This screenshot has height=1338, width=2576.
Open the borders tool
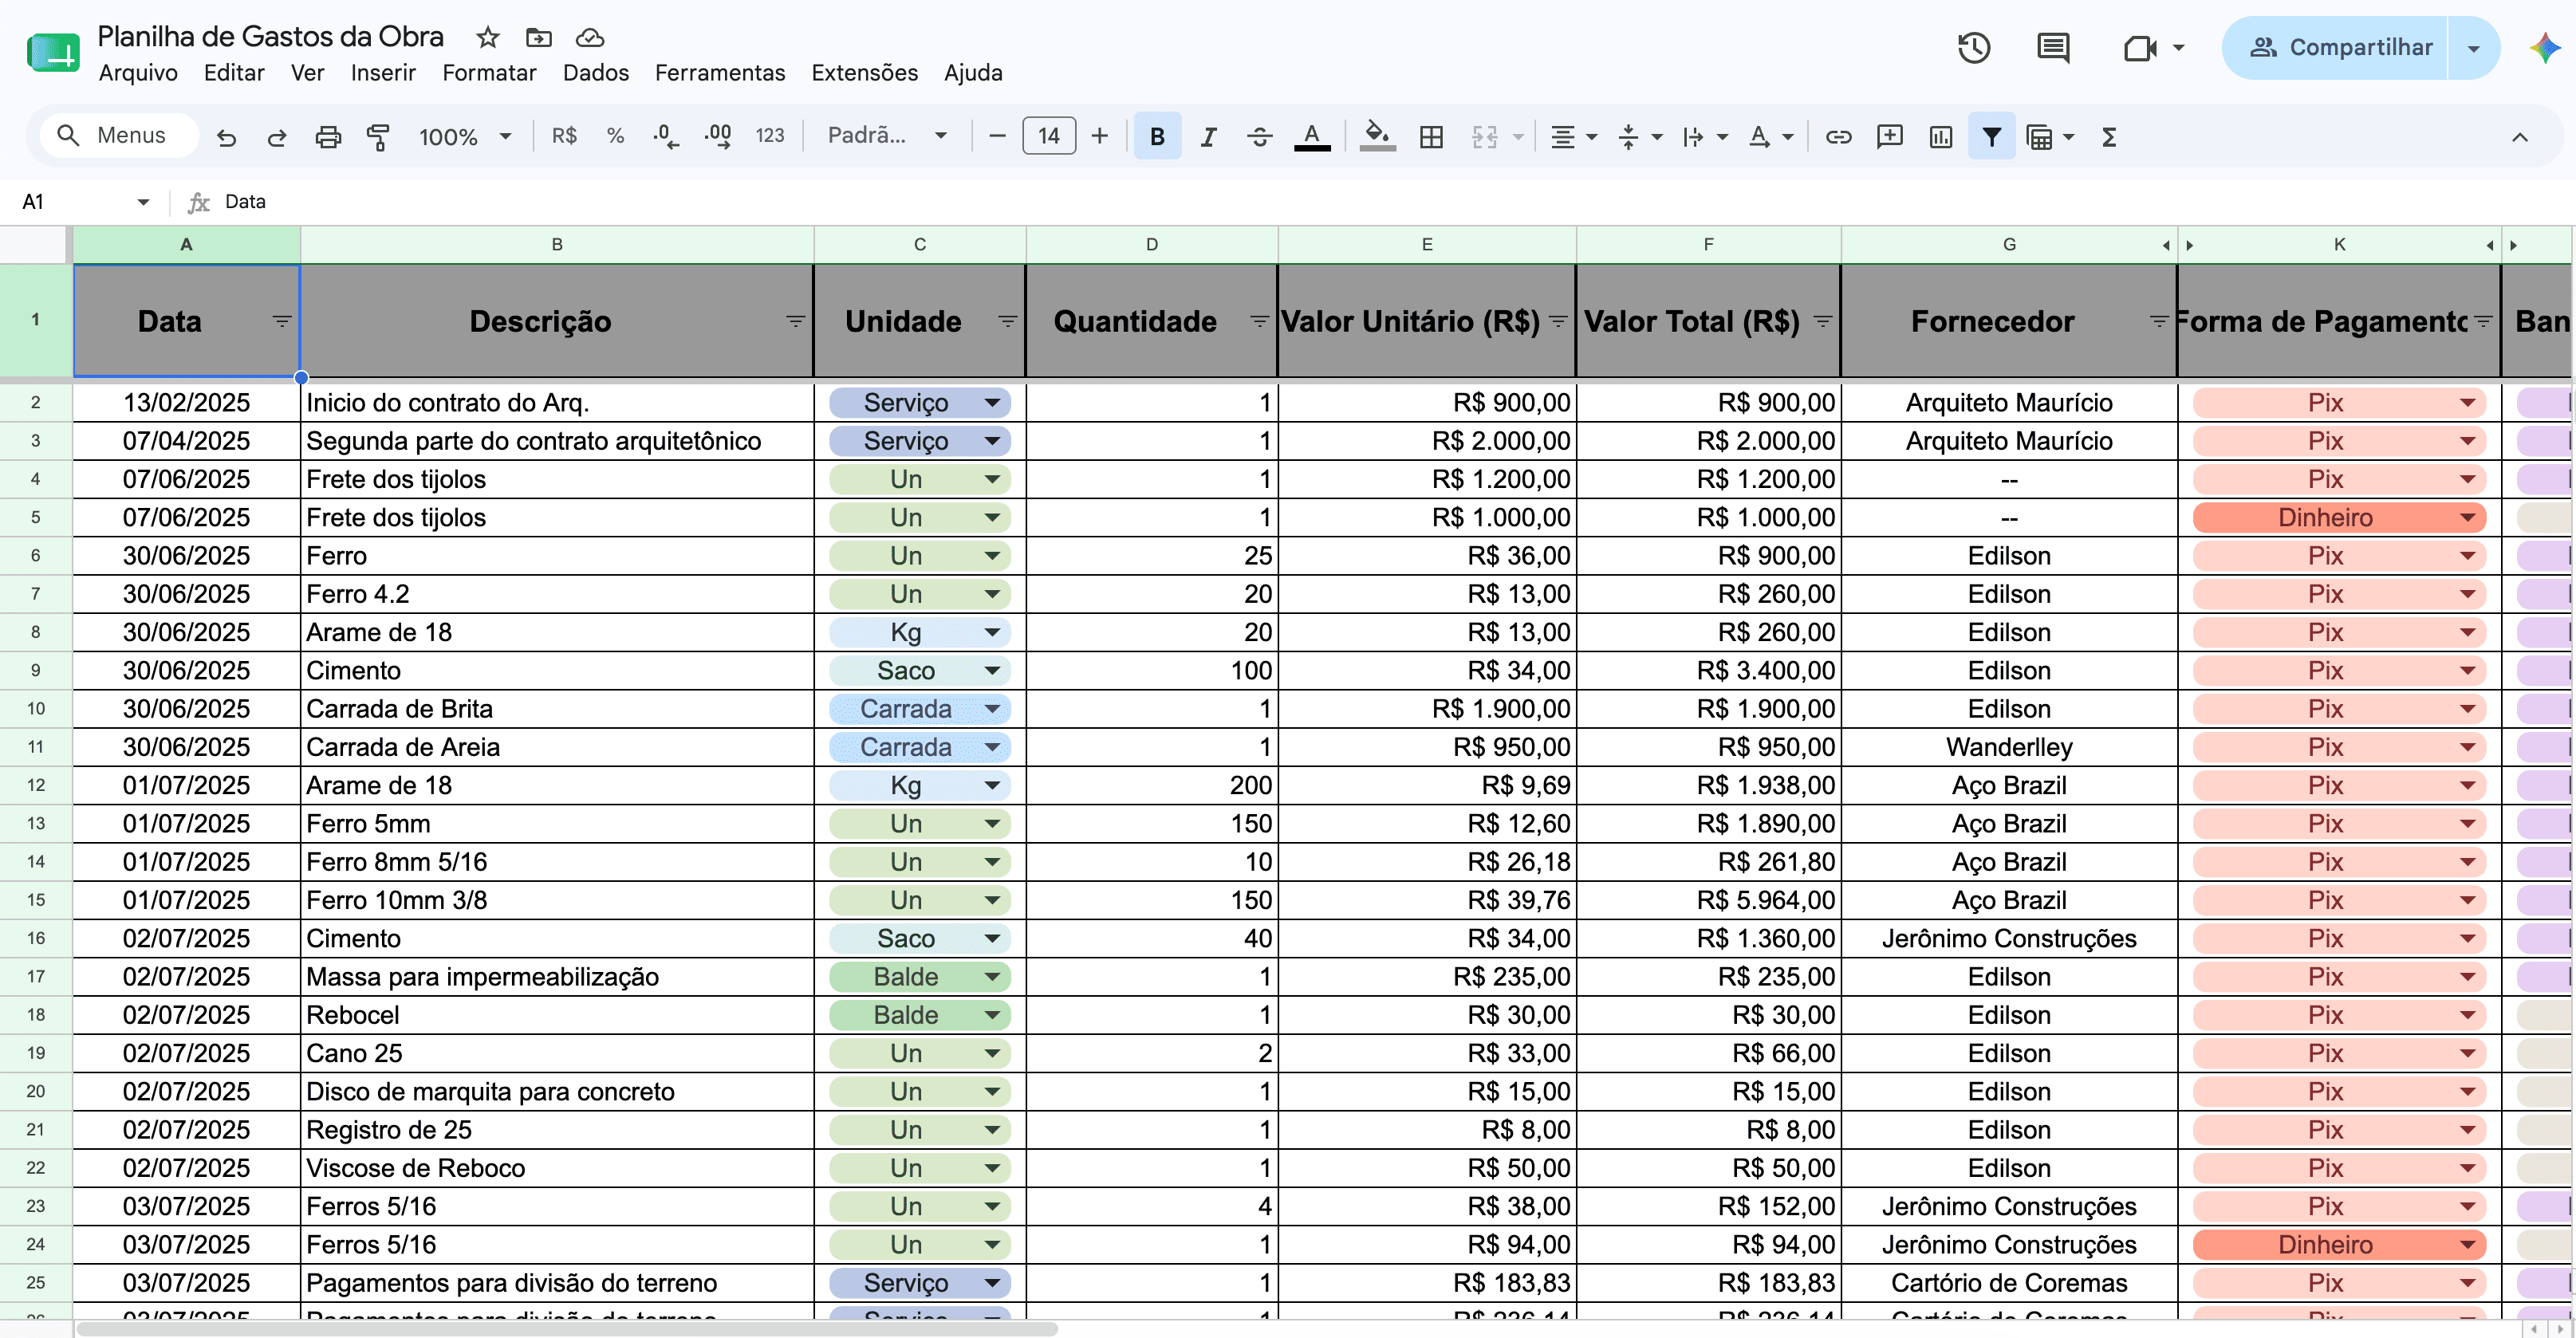pyautogui.click(x=1431, y=137)
